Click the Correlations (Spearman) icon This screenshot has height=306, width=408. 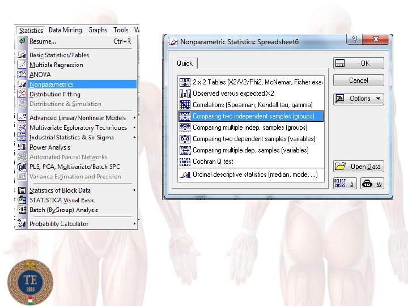(x=185, y=105)
